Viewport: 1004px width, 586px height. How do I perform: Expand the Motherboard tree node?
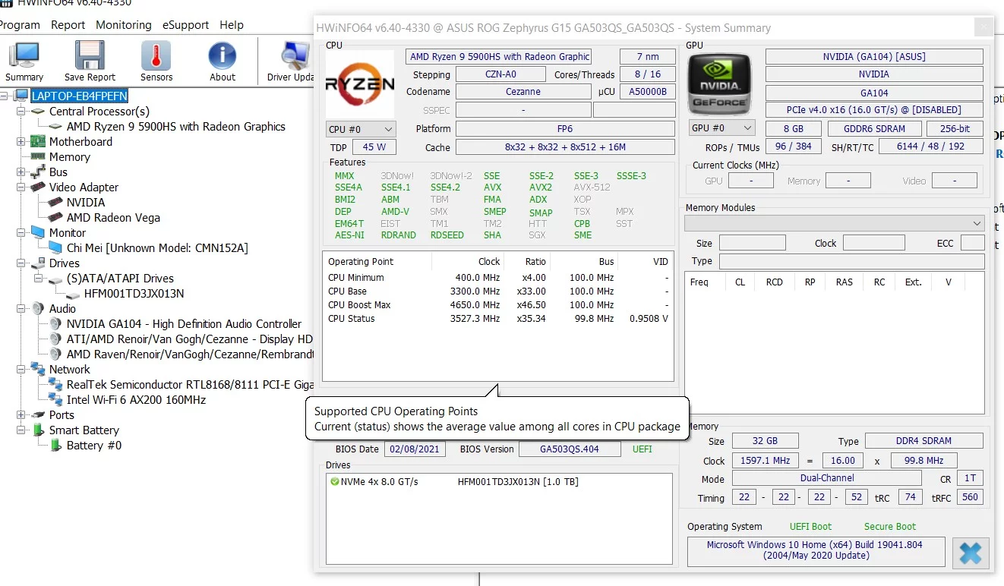[21, 142]
